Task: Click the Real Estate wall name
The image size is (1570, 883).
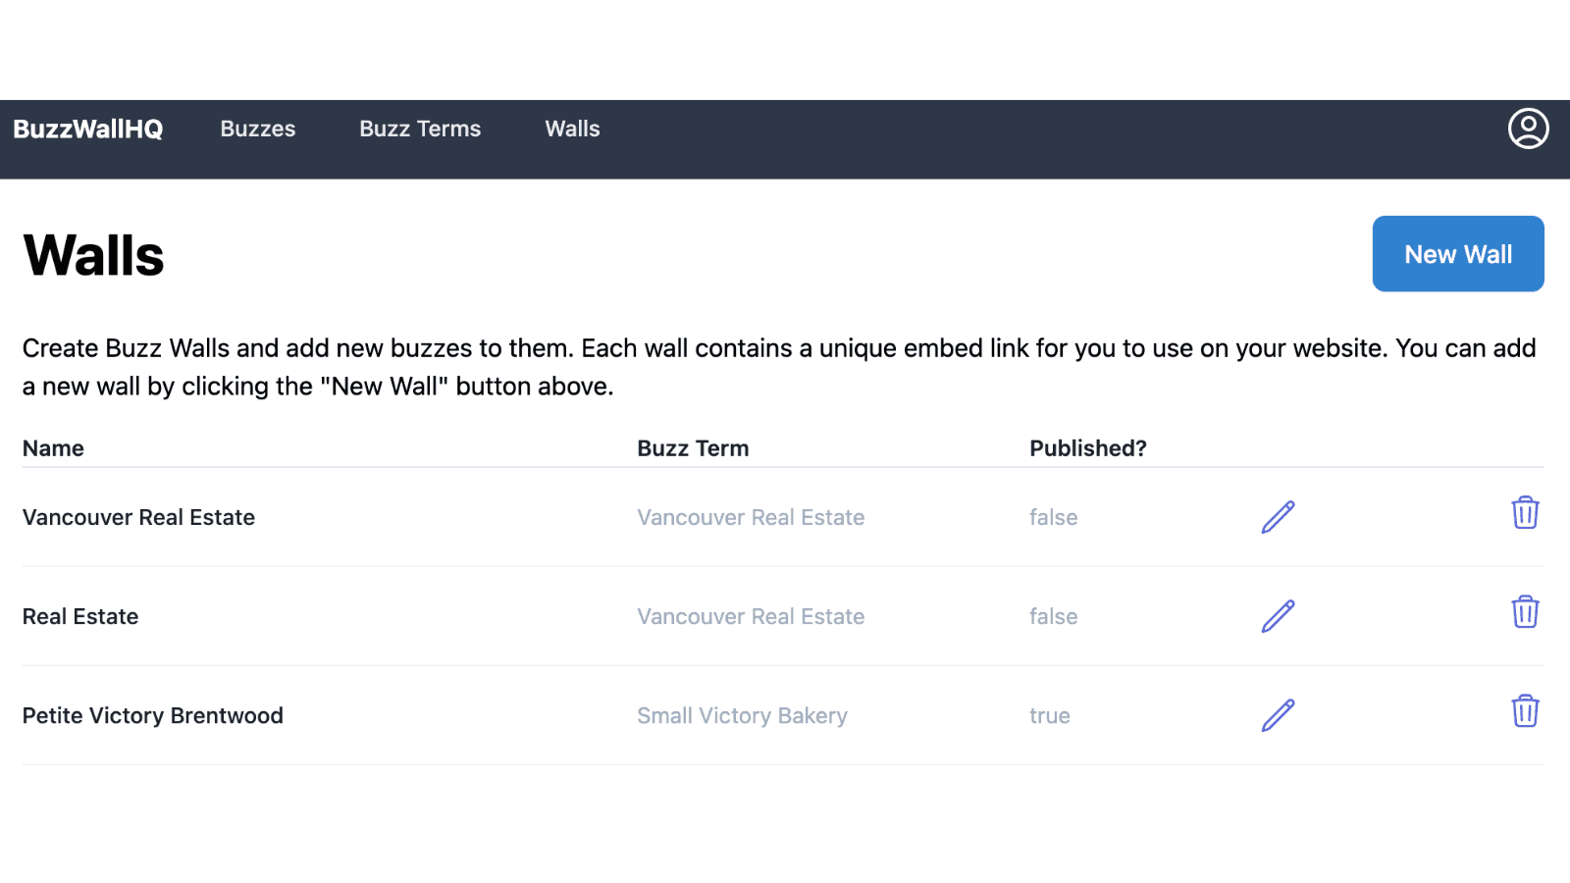Action: (80, 616)
